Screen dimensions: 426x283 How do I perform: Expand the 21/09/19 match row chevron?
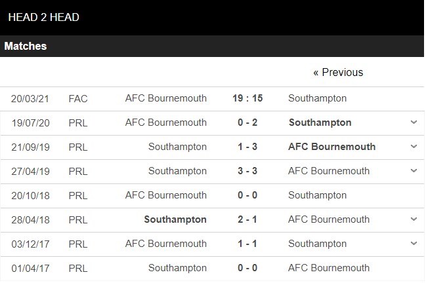(x=414, y=147)
